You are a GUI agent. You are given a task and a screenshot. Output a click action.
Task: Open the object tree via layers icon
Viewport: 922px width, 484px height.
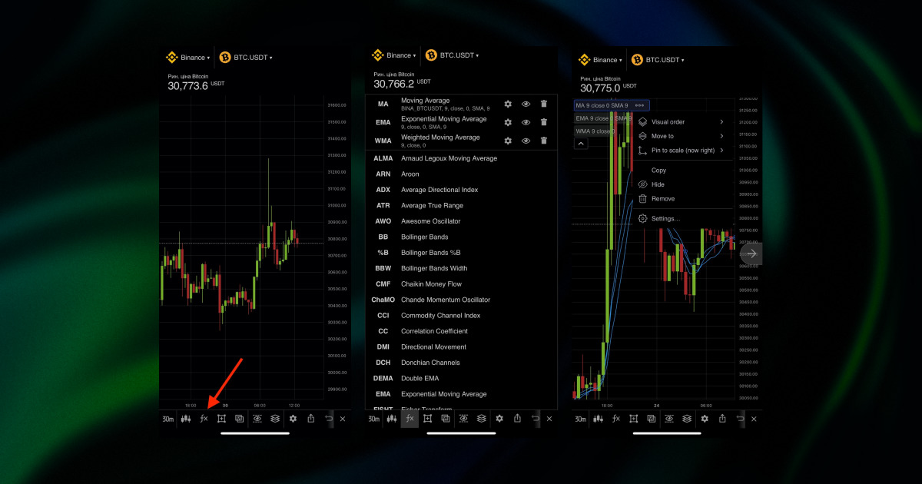click(275, 419)
